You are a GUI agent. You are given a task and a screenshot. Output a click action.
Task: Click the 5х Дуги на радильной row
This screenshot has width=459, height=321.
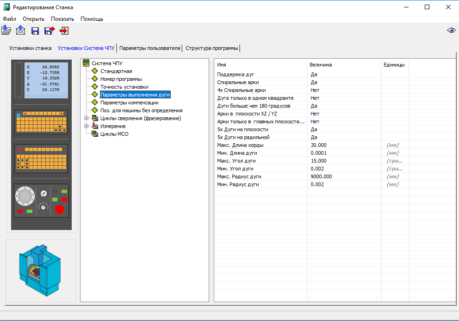335,137
